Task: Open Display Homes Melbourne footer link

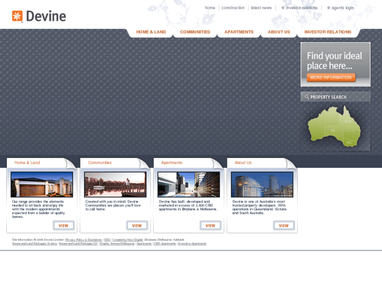Action: 117,243
